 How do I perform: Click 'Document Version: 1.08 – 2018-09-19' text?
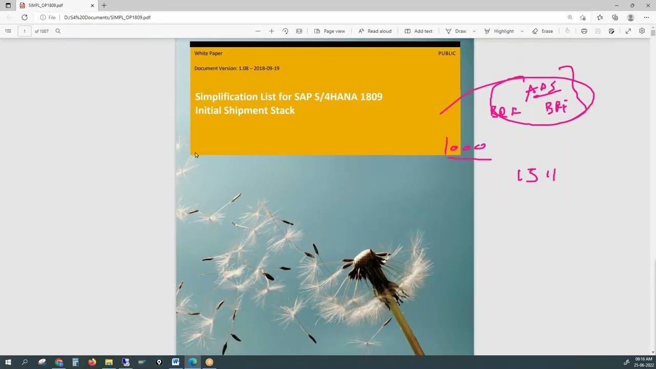pos(237,68)
